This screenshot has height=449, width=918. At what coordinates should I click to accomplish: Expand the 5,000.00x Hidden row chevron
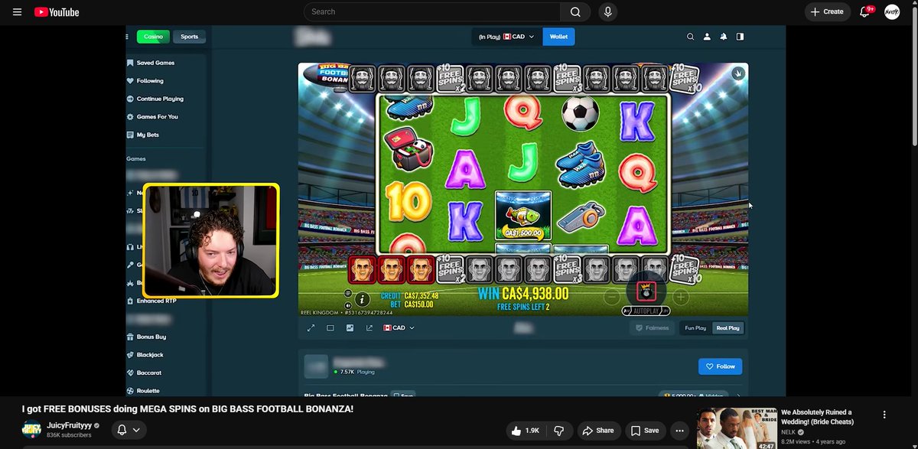(x=737, y=395)
